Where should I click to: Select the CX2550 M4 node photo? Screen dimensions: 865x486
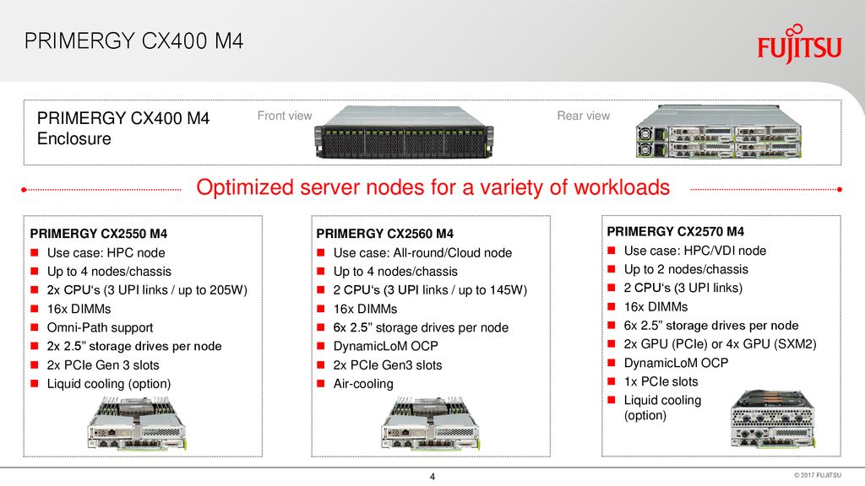pos(137,424)
